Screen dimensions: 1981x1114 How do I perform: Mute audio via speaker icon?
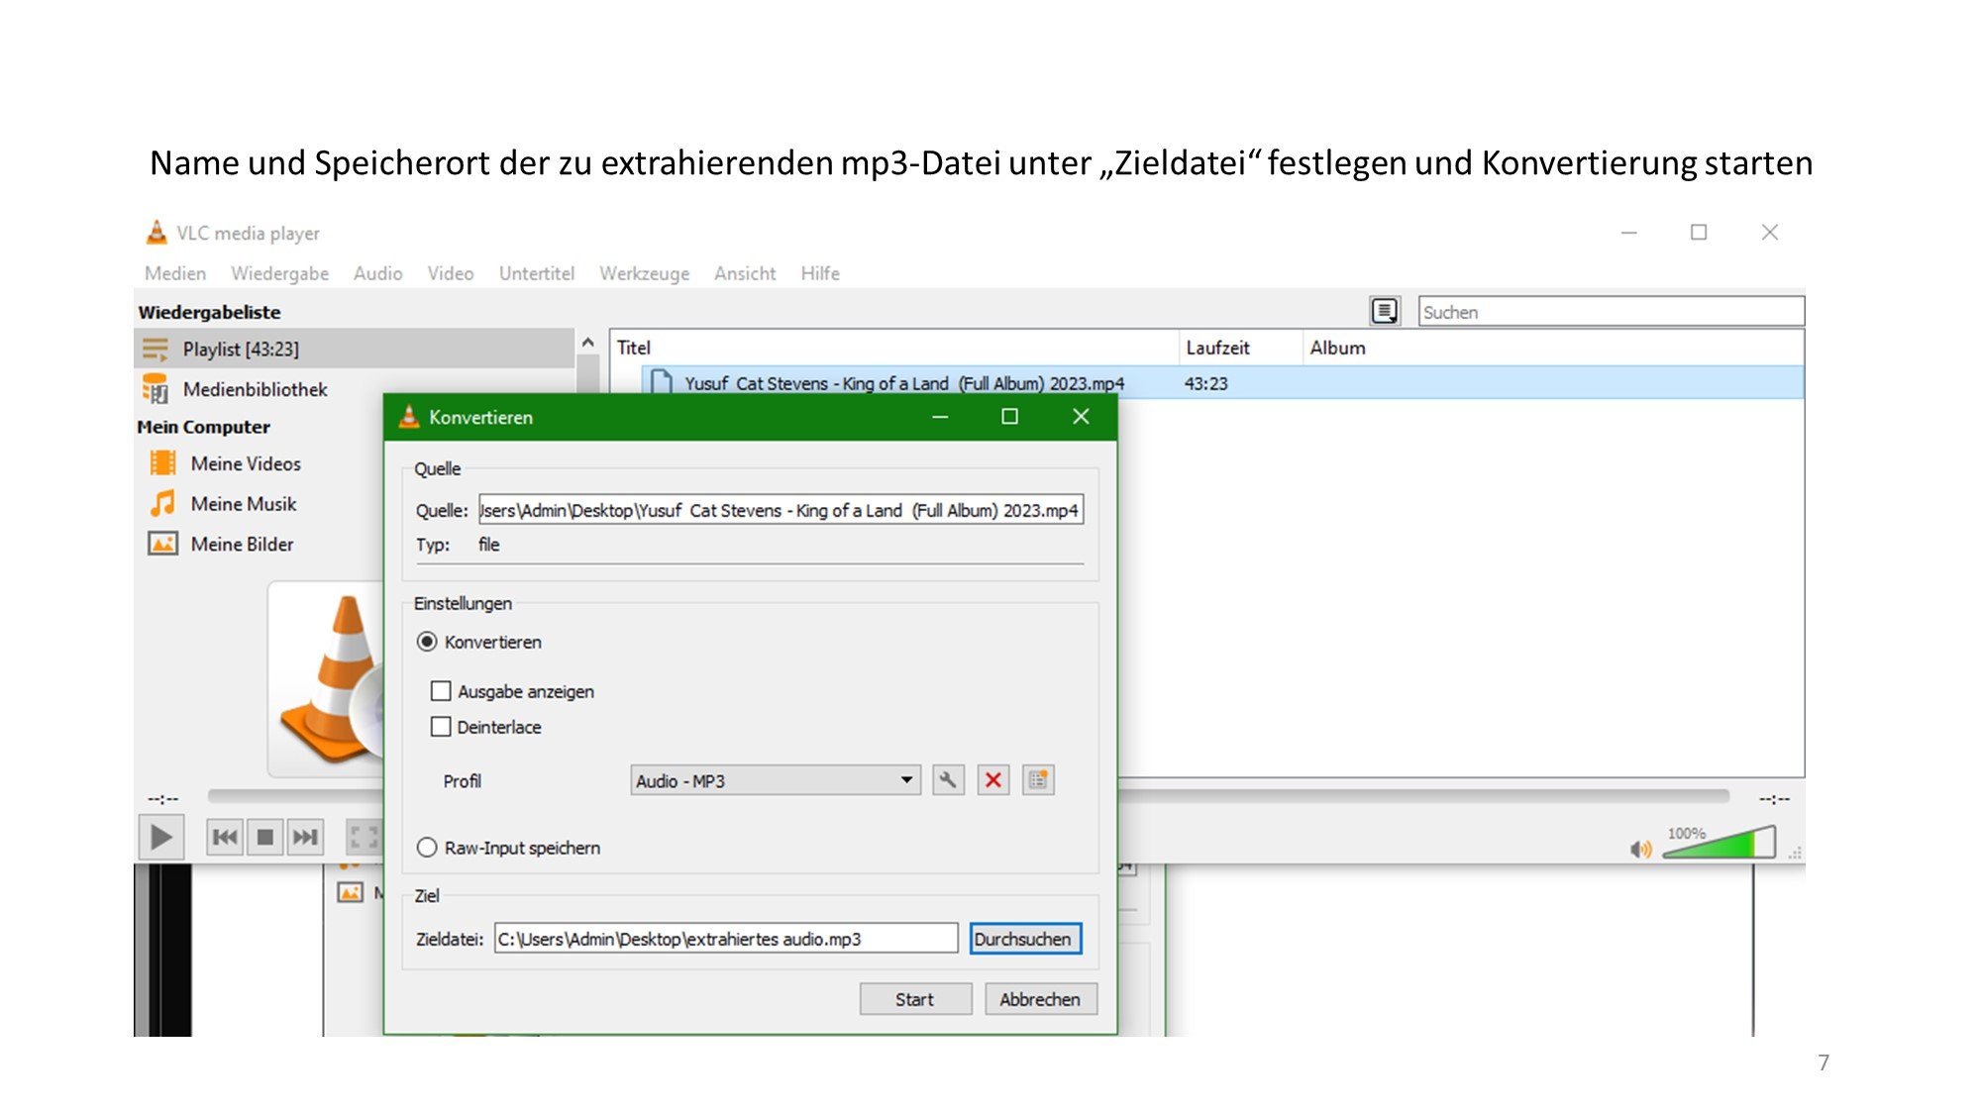pos(1640,849)
